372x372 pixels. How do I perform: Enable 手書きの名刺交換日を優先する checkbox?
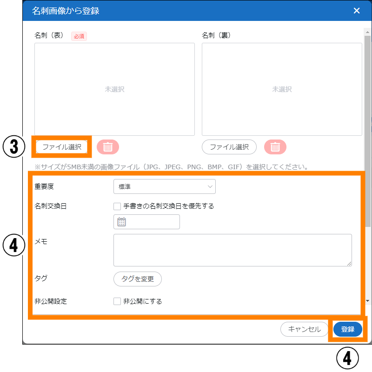(117, 206)
